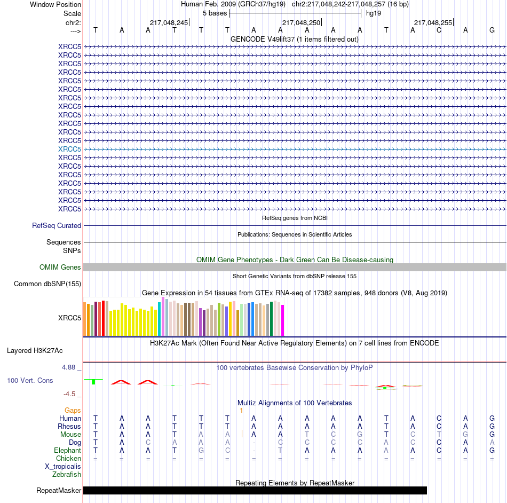Click the XRCC5 label beside GTEx bar chart
The image size is (507, 503).
(69, 318)
